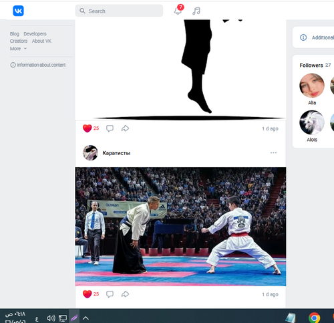334x323 pixels.
Task: Open the Каратисты community name link
Action: [x=116, y=153]
